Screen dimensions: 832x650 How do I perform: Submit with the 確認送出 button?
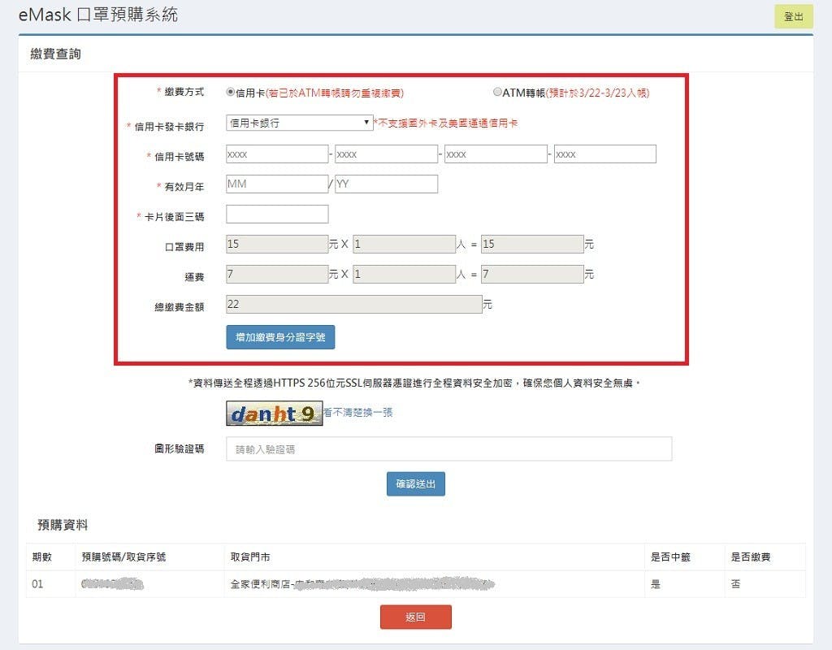pos(415,484)
